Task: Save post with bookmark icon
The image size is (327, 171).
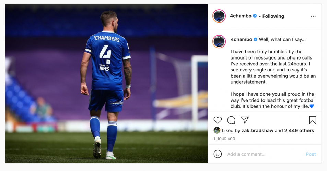Action: [x=312, y=120]
